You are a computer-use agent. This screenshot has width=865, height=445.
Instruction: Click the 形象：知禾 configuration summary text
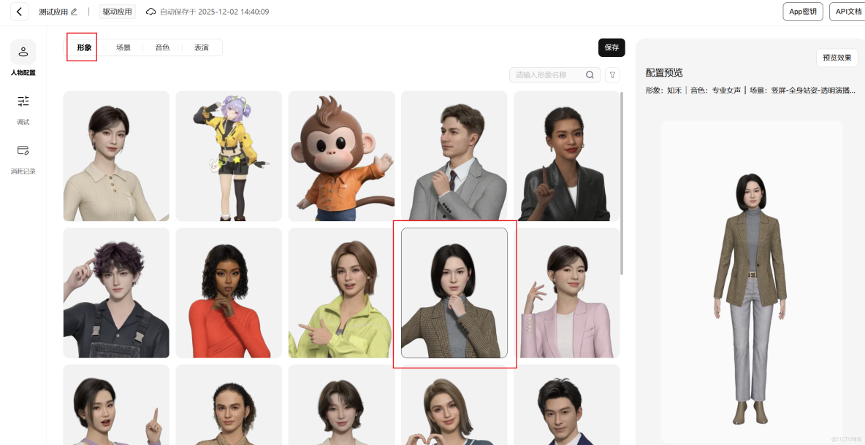(x=663, y=90)
